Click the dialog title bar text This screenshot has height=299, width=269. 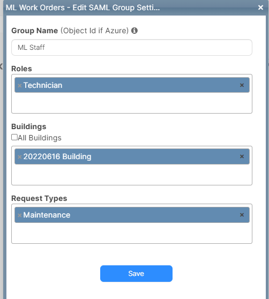83,8
